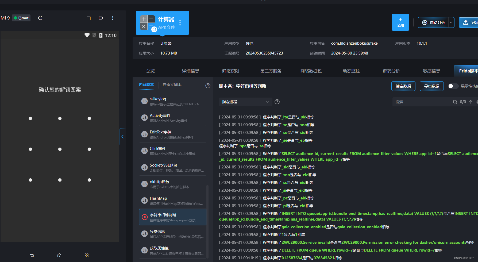Screen dimensions: 478x262
Task: Run the sslkeylog script
Action: tap(145, 101)
